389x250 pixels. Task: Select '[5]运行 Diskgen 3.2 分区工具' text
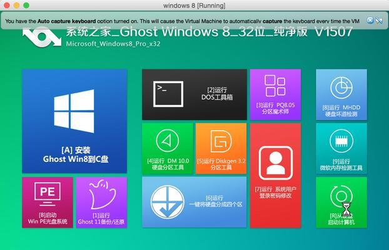(x=221, y=164)
